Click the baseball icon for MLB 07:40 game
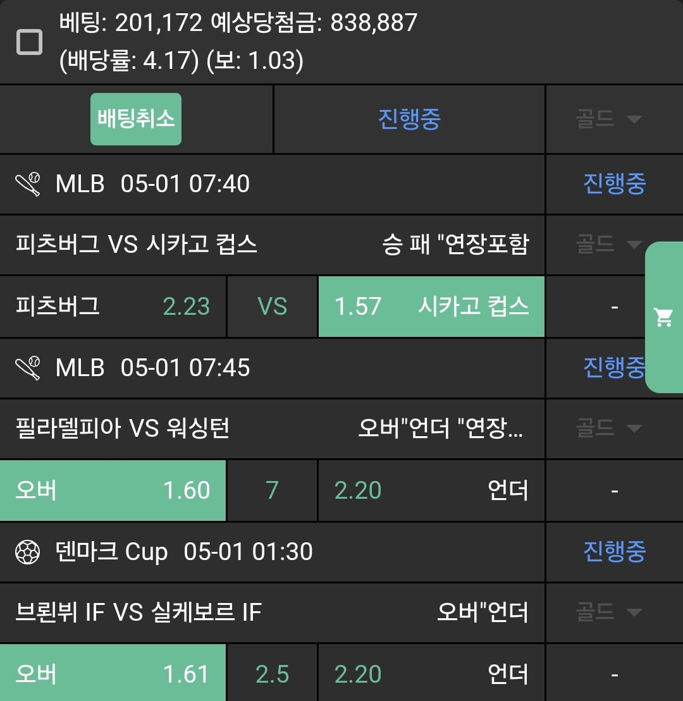Image resolution: width=683 pixels, height=701 pixels. click(x=28, y=184)
